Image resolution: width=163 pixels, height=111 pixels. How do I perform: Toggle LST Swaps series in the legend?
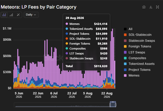click(x=134, y=52)
